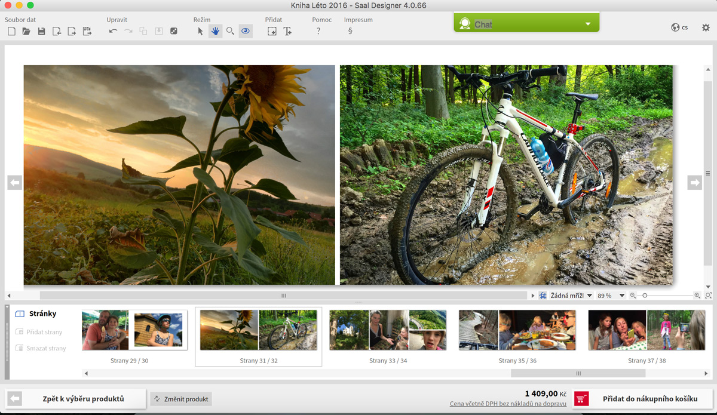Open project with the folder icon
This screenshot has height=415, width=717.
[x=26, y=31]
